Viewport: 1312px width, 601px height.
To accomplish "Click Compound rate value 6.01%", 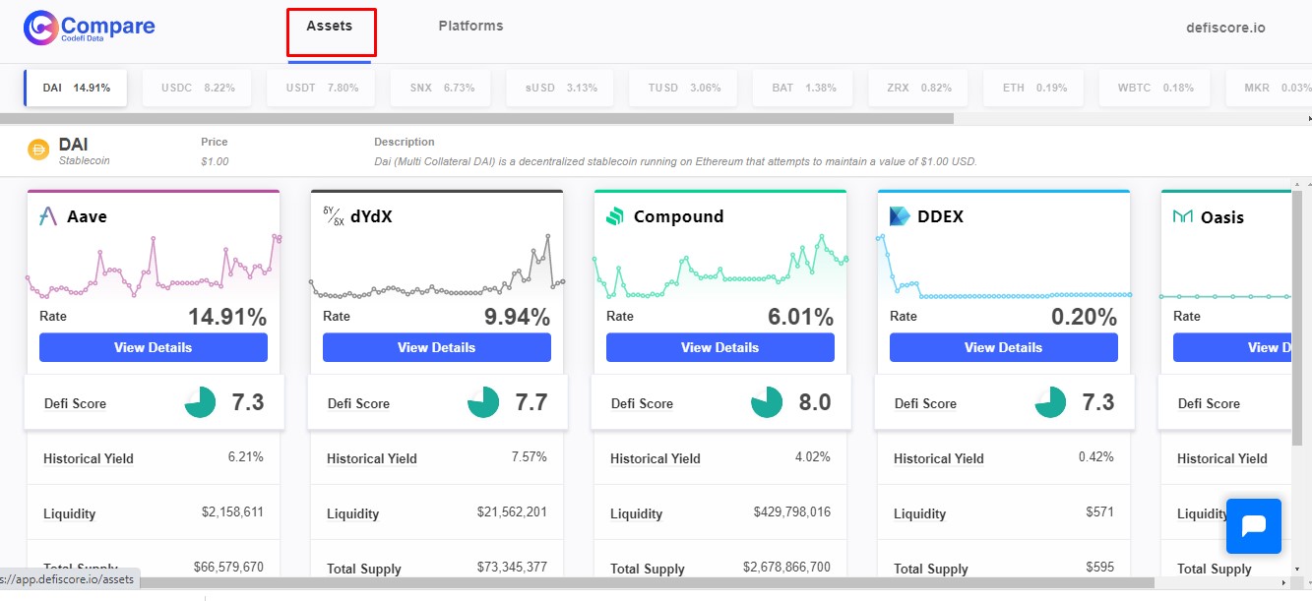I will coord(800,317).
